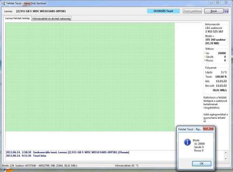233x172 pixels.
Task: Click the status bar 'Hőmérséklet: 45 °C' text
Action: point(127,165)
